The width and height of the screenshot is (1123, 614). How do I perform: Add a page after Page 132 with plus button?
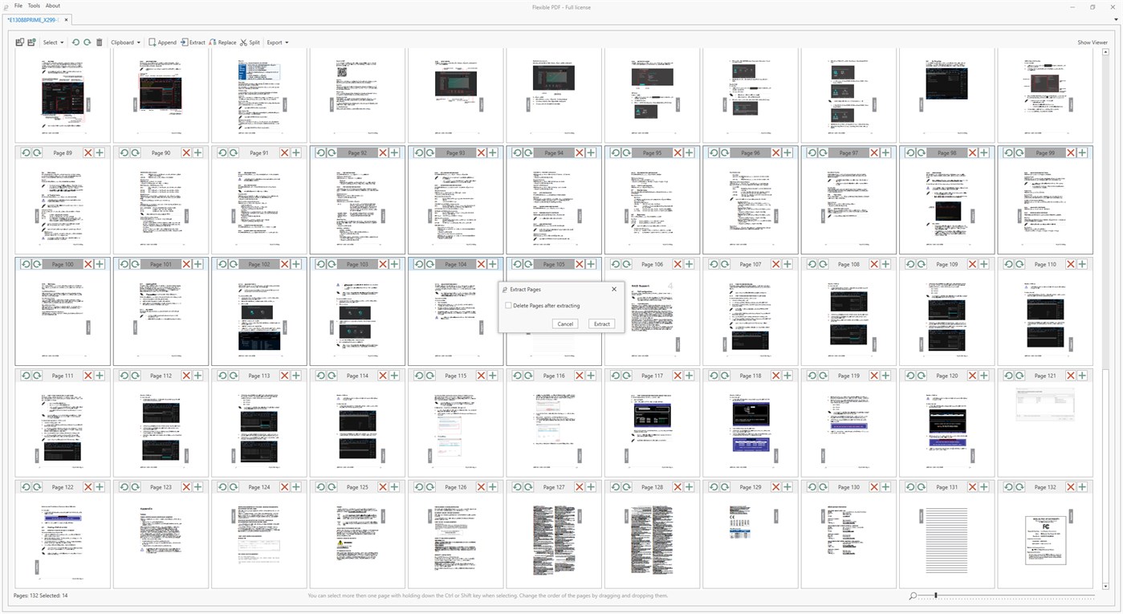(x=1081, y=486)
